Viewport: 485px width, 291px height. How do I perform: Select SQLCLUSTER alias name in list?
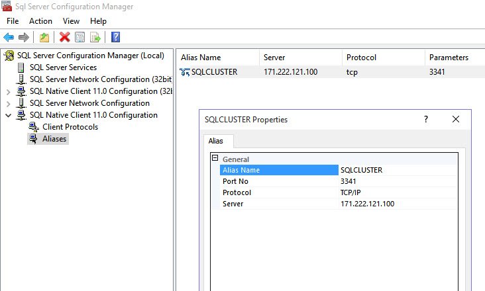click(x=214, y=72)
